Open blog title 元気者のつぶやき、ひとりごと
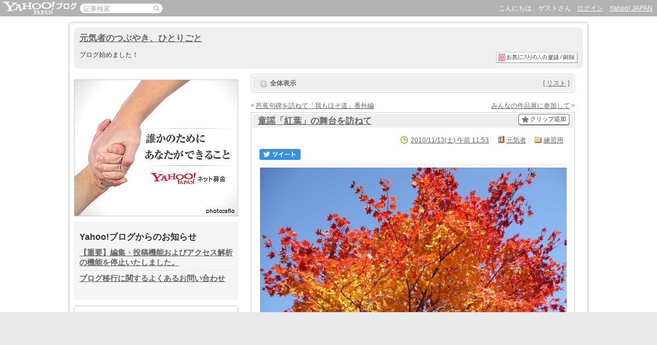The width and height of the screenshot is (657, 345). (x=141, y=38)
